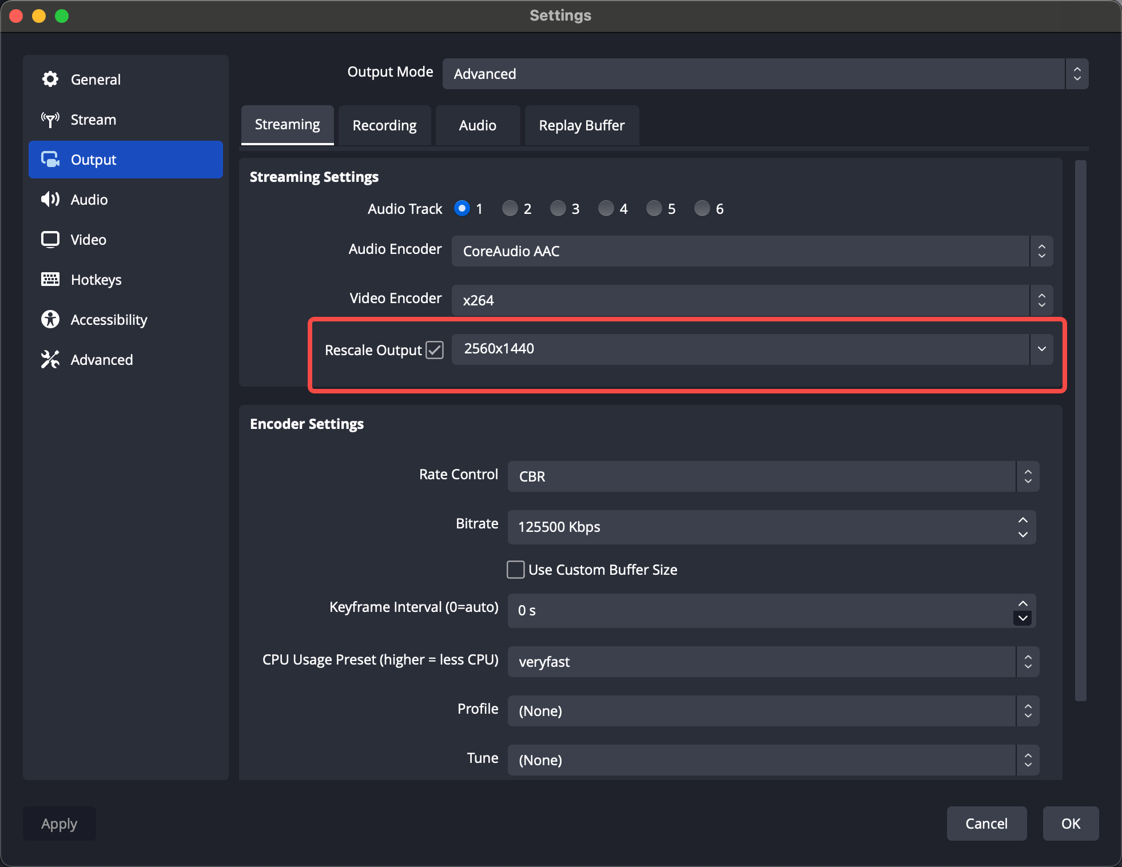Select the Video monitor icon
The height and width of the screenshot is (867, 1122).
coord(50,239)
